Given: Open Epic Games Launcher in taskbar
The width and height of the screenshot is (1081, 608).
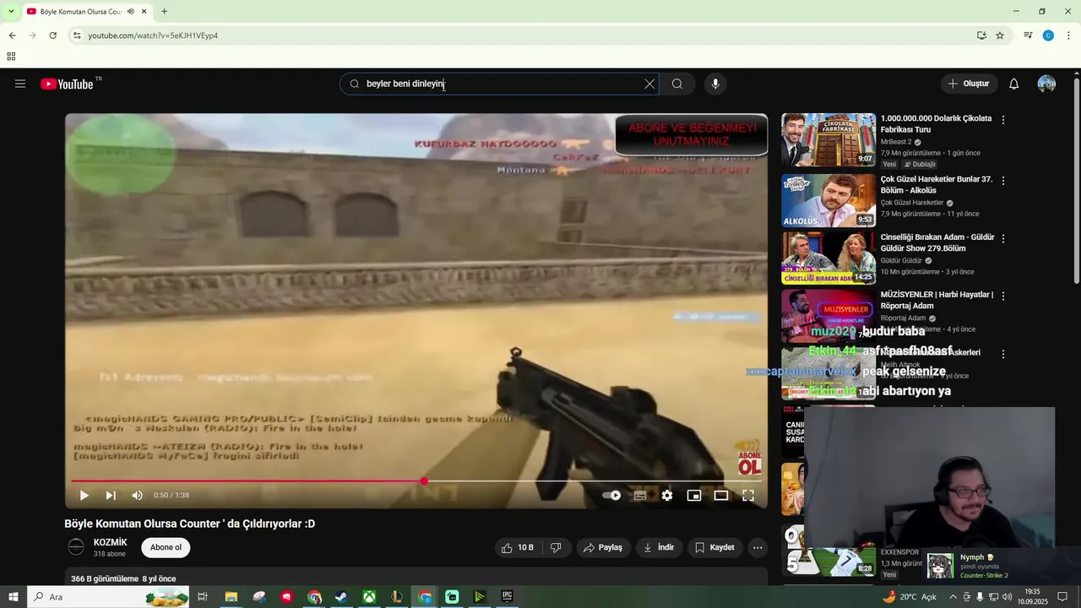Looking at the screenshot, I should coord(507,597).
